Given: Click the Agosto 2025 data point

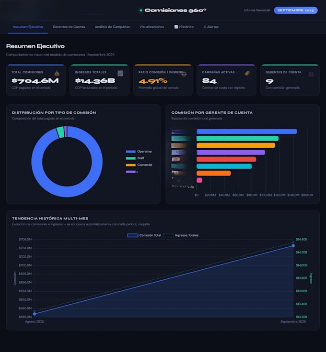Looking at the screenshot, I should click(x=35, y=314).
